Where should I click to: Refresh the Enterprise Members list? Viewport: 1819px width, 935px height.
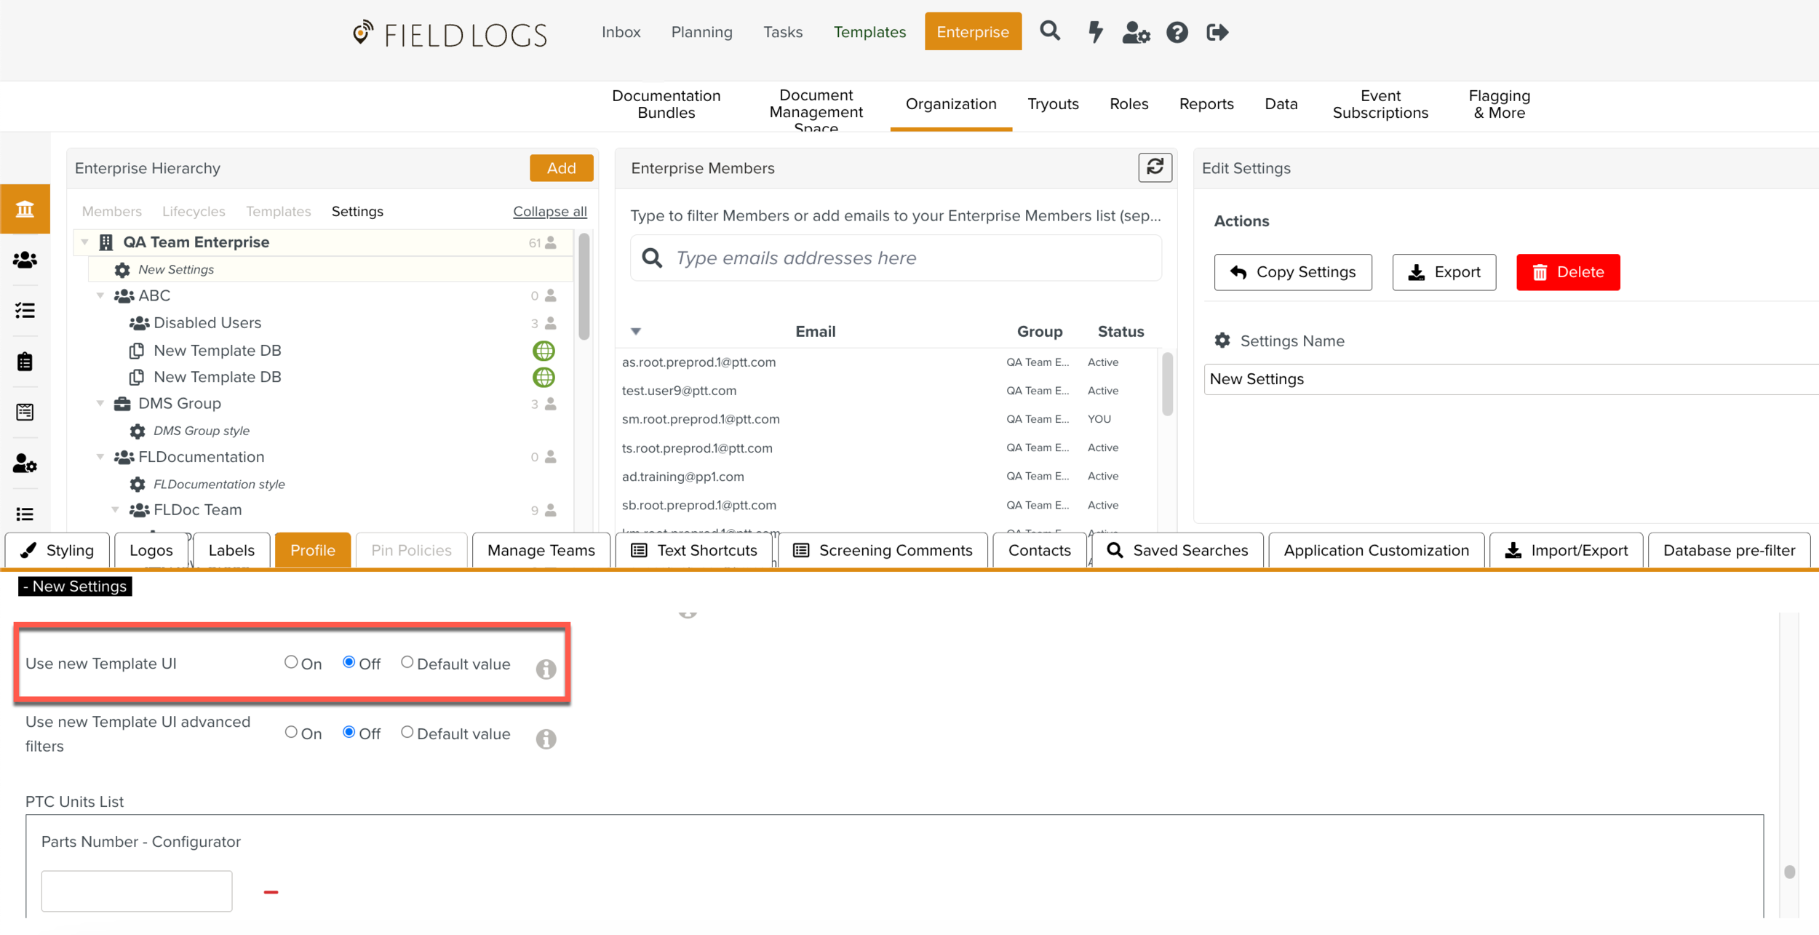click(x=1155, y=167)
